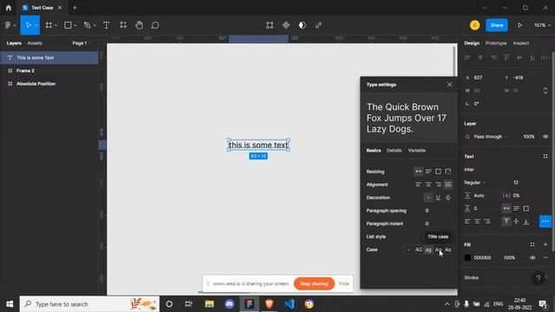Open type settings three-dots button
555x312 pixels.
tap(545, 222)
